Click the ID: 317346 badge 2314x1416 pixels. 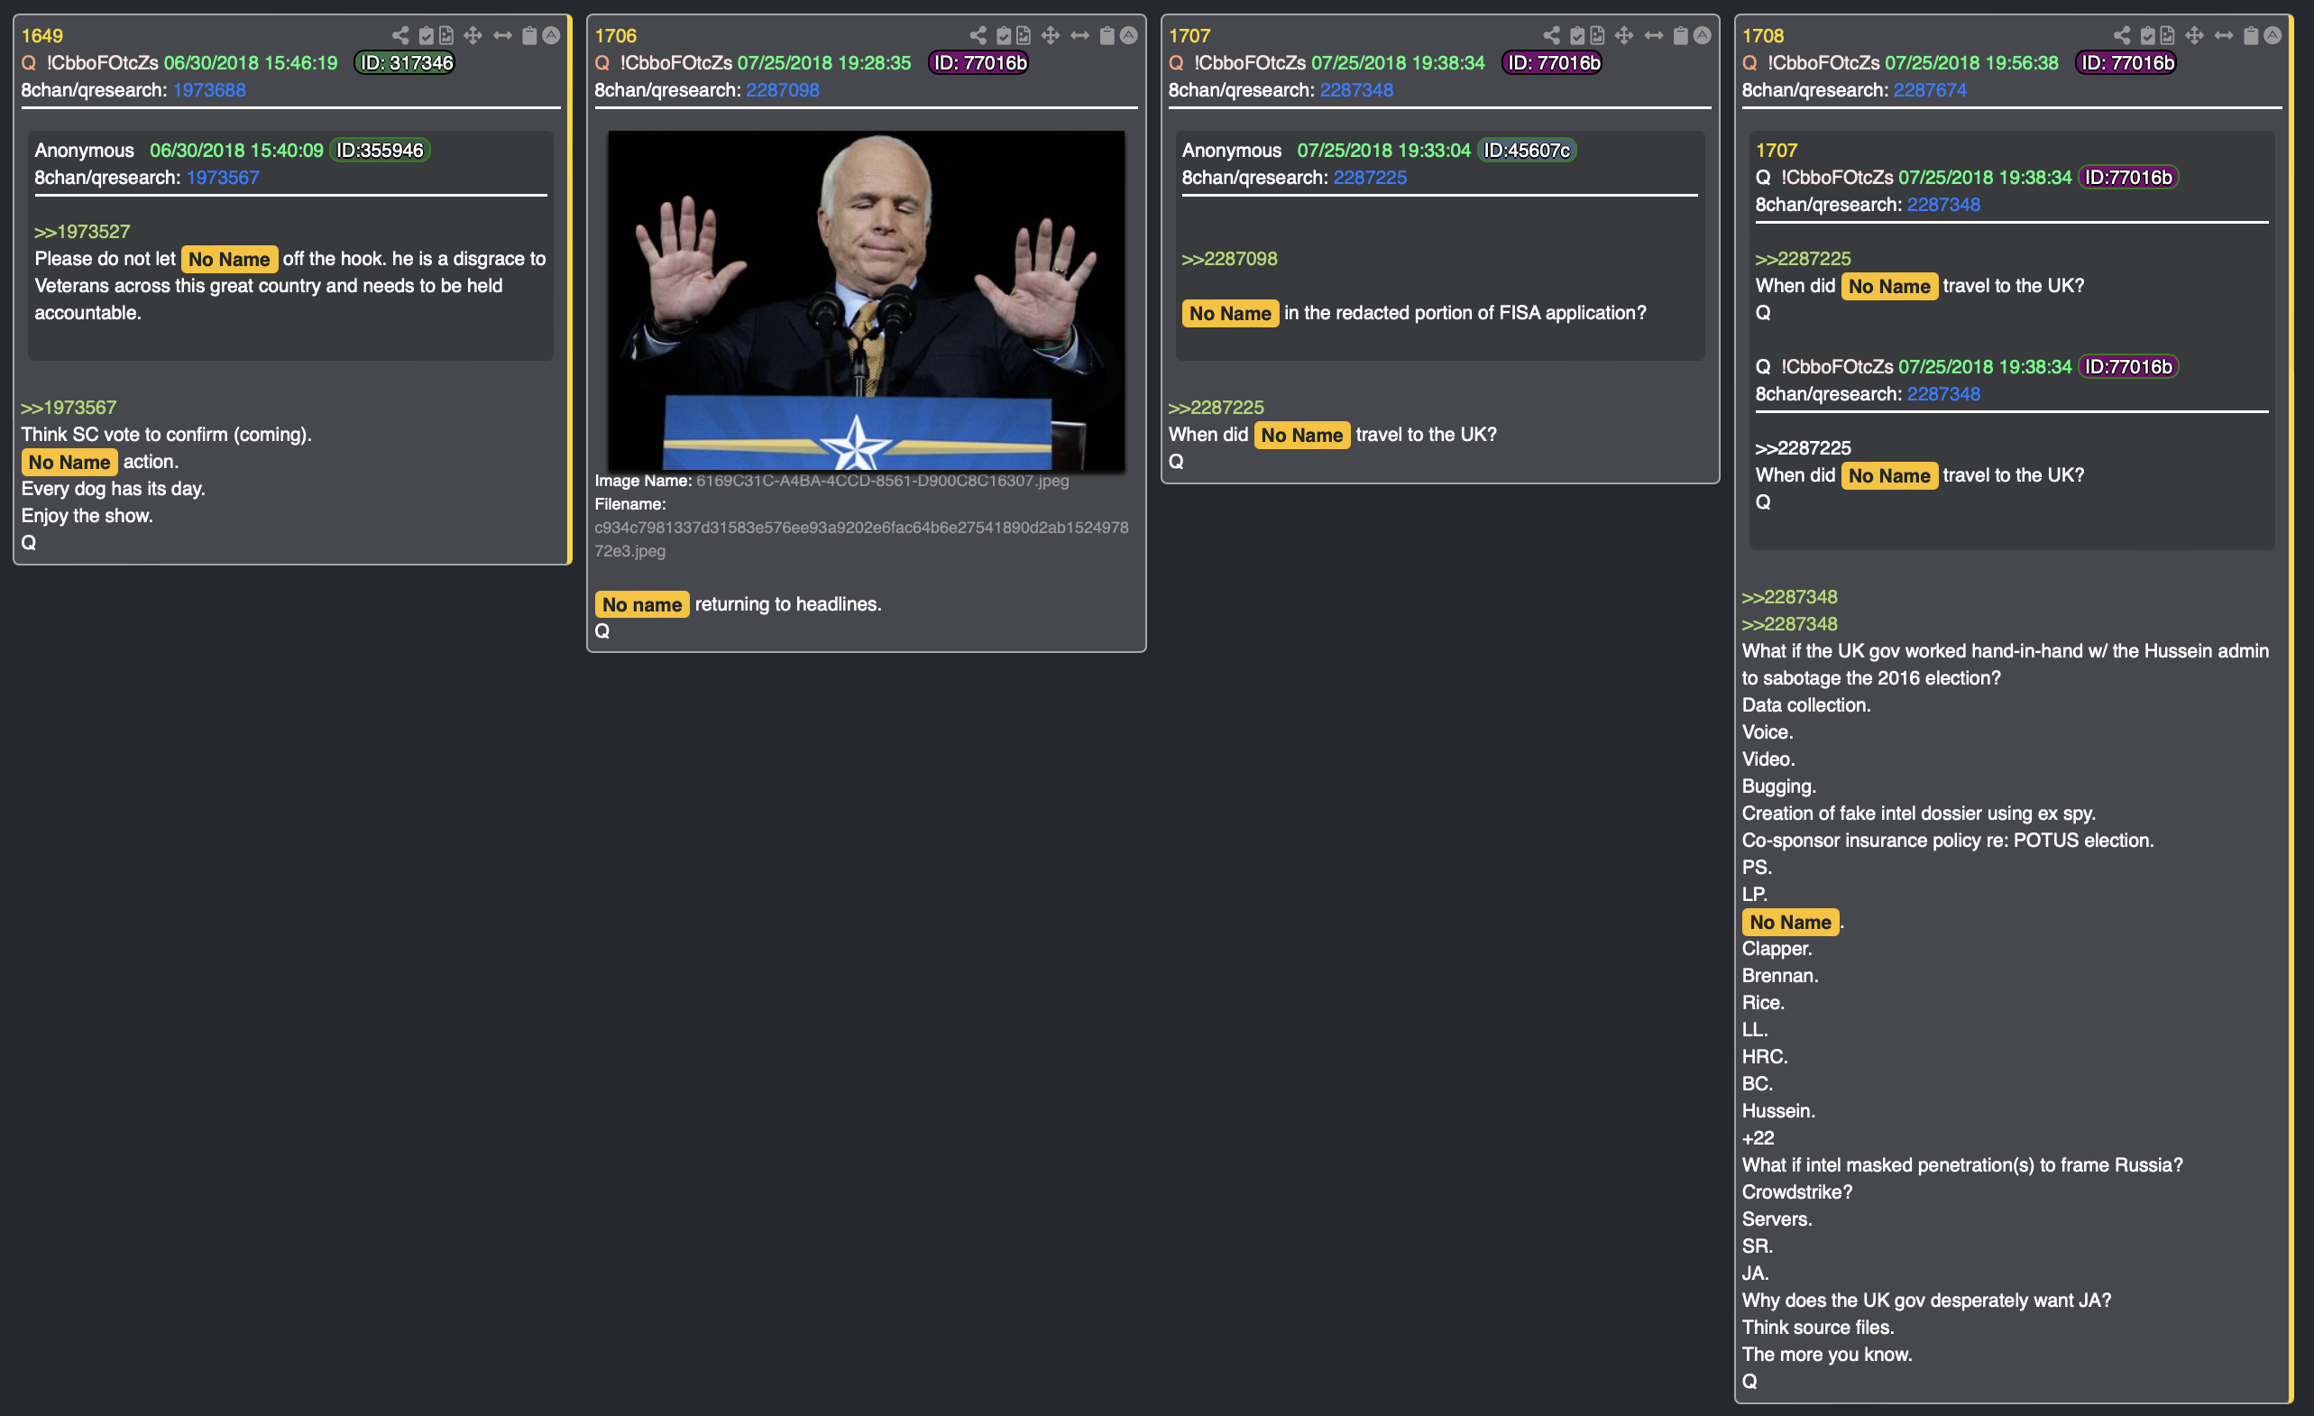pyautogui.click(x=407, y=63)
